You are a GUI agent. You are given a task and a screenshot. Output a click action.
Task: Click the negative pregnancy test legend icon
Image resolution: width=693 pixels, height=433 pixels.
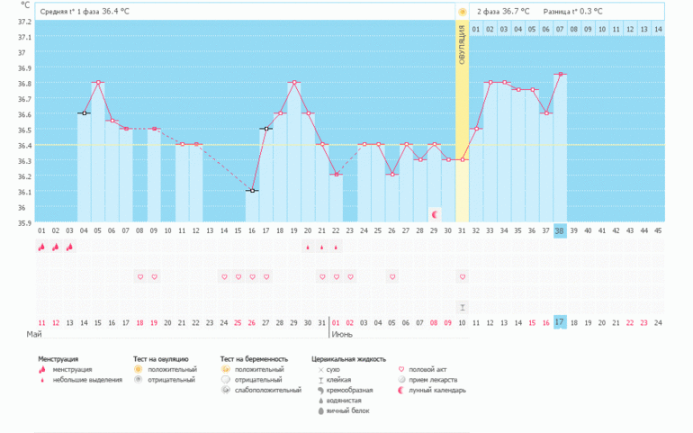click(225, 380)
